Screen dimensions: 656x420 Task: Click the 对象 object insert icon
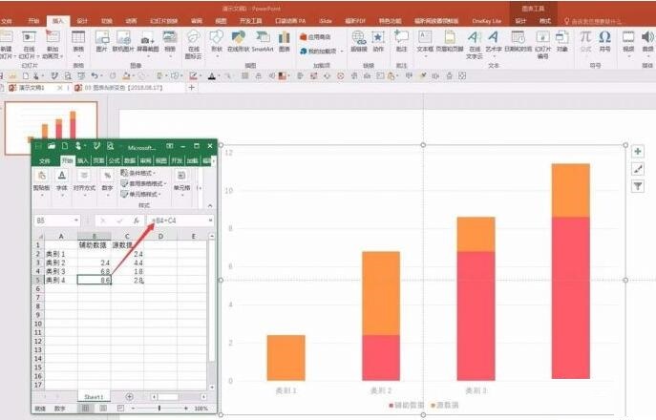561,41
